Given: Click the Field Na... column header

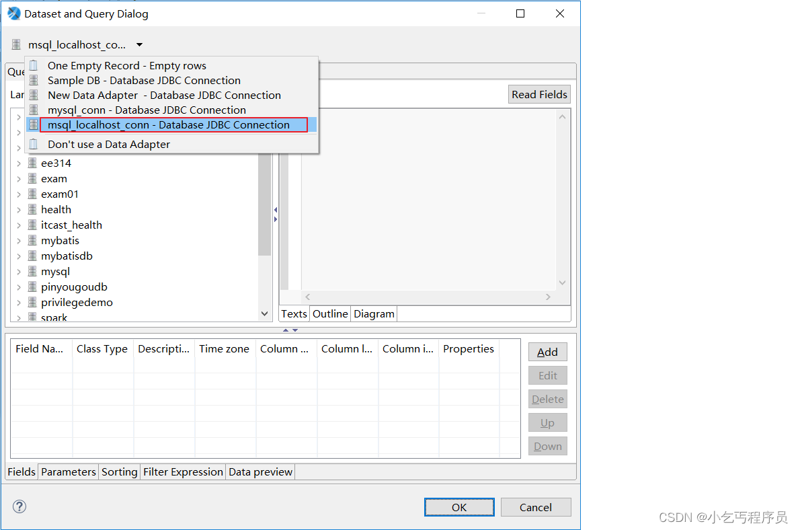Looking at the screenshot, I should click(x=42, y=349).
